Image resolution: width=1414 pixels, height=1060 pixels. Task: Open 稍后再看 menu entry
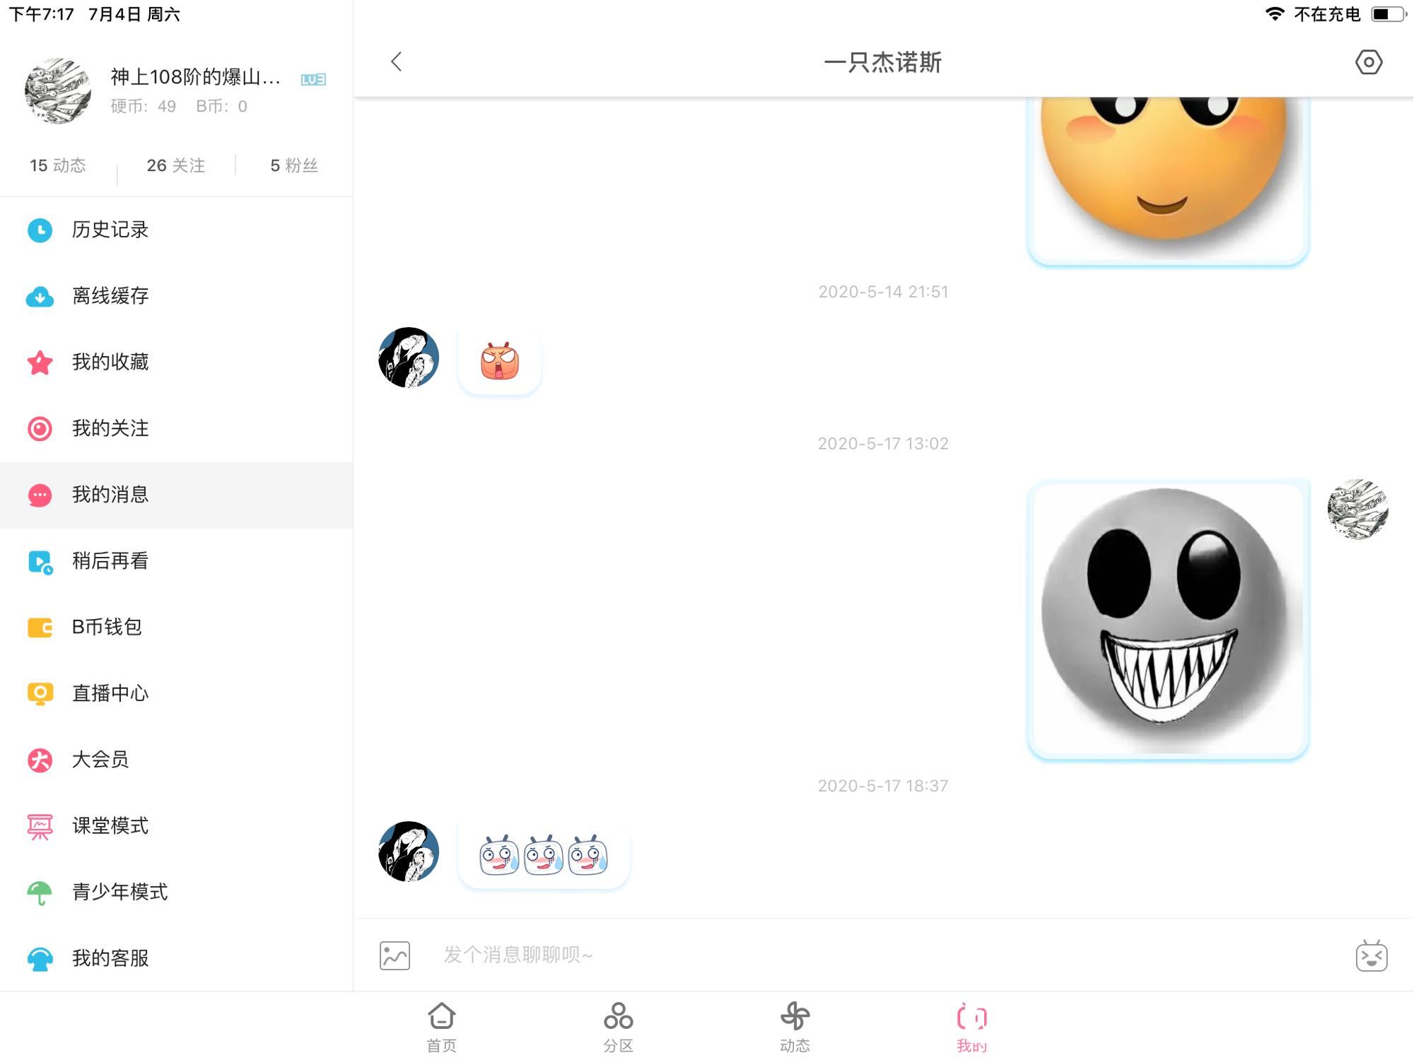tap(177, 562)
